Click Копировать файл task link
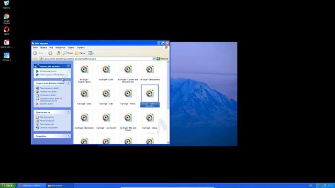The image size is (335, 188). coord(48,95)
